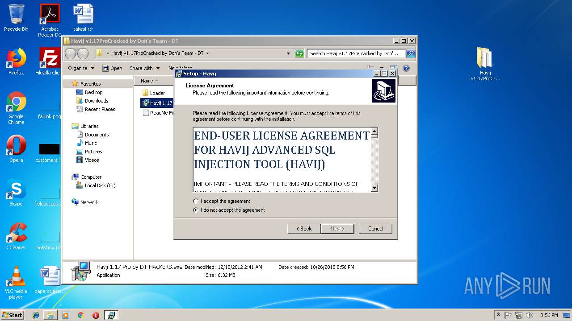Select the ReadMe file in list
Viewport: 572px width, 321px height.
(x=157, y=113)
